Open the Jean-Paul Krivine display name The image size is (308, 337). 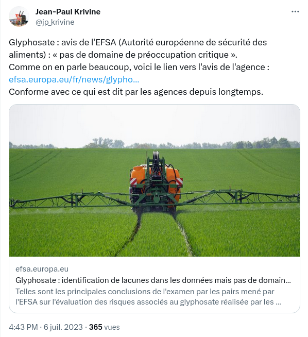68,12
